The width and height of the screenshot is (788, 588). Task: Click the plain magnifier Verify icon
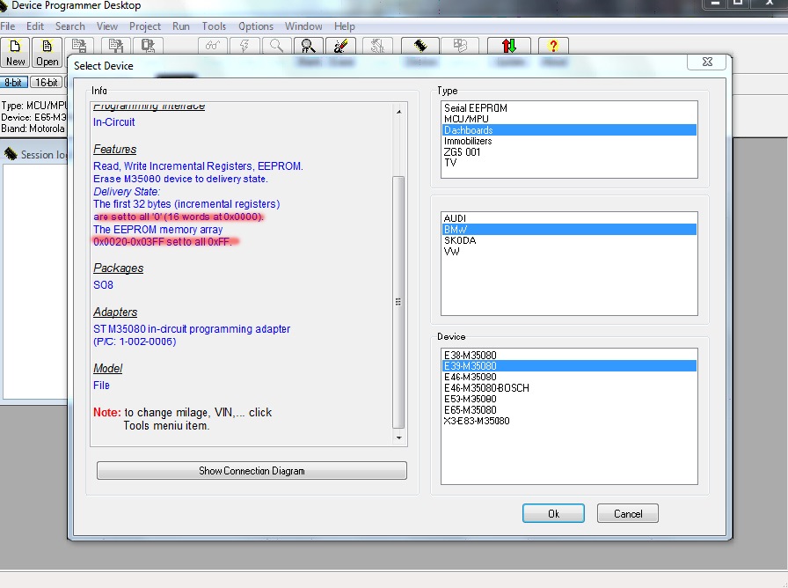pyautogui.click(x=276, y=46)
